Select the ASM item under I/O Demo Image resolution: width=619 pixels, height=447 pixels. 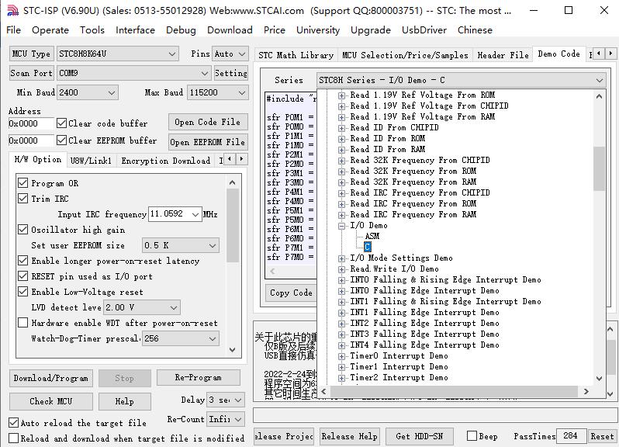point(372,236)
